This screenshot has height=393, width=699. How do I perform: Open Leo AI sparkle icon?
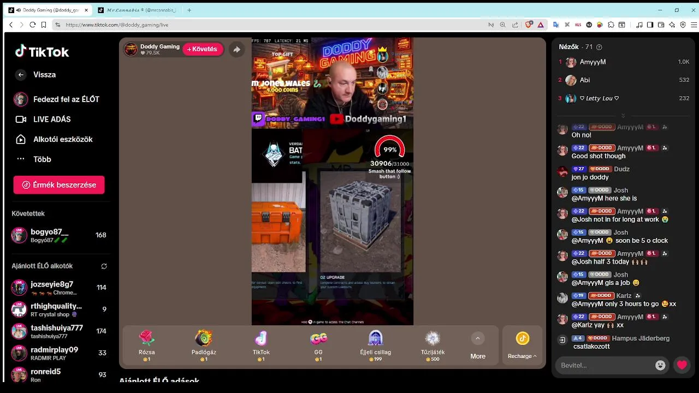pyautogui.click(x=672, y=25)
